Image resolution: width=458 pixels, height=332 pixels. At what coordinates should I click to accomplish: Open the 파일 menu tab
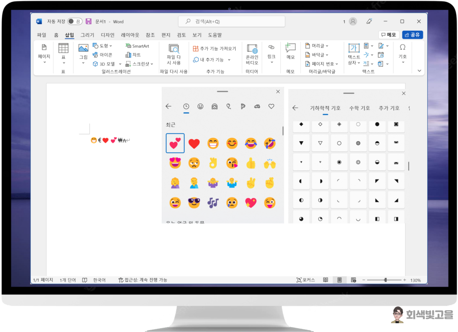(41, 35)
